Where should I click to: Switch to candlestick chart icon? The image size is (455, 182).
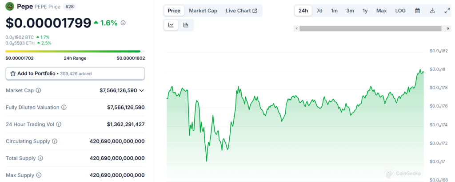point(186,25)
